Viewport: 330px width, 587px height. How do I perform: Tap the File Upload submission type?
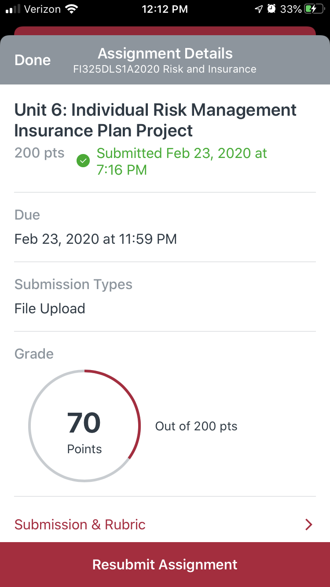point(50,308)
